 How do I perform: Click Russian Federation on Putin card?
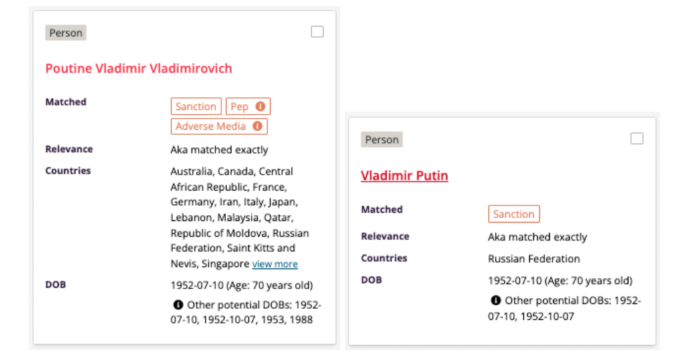[x=534, y=258]
